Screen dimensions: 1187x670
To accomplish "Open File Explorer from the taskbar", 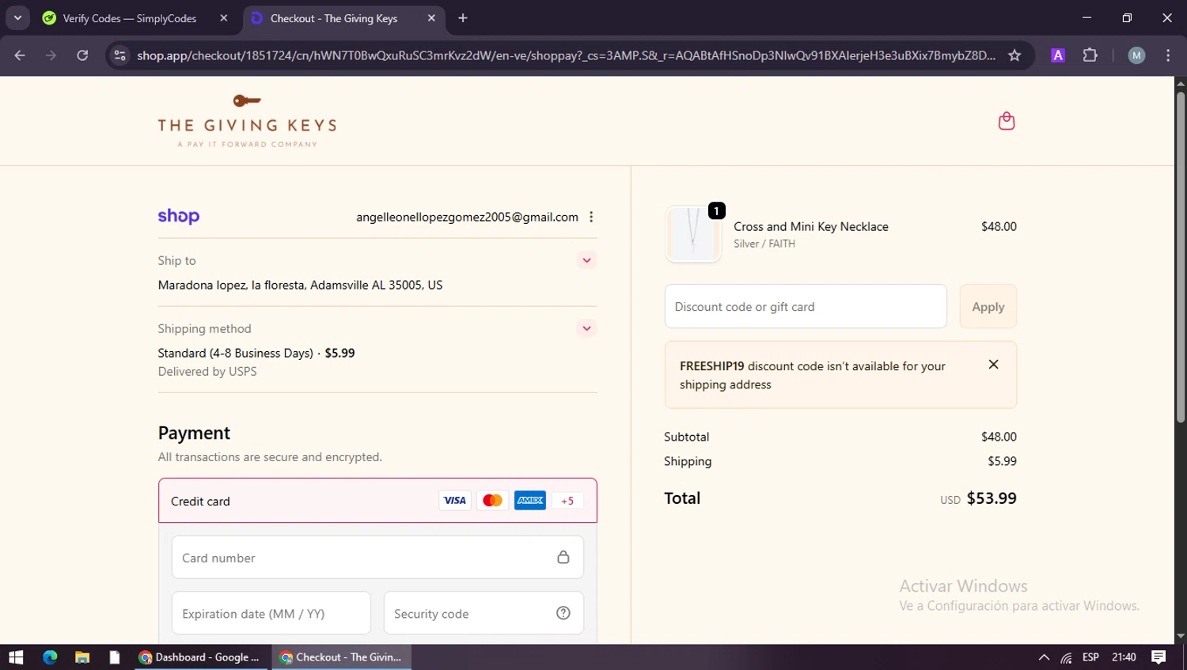I will pos(82,657).
